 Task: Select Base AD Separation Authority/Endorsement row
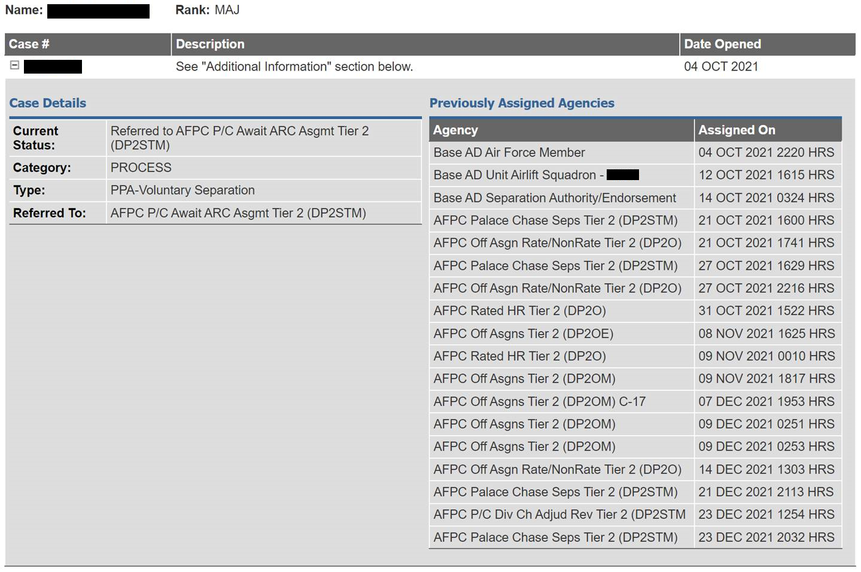coord(555,198)
